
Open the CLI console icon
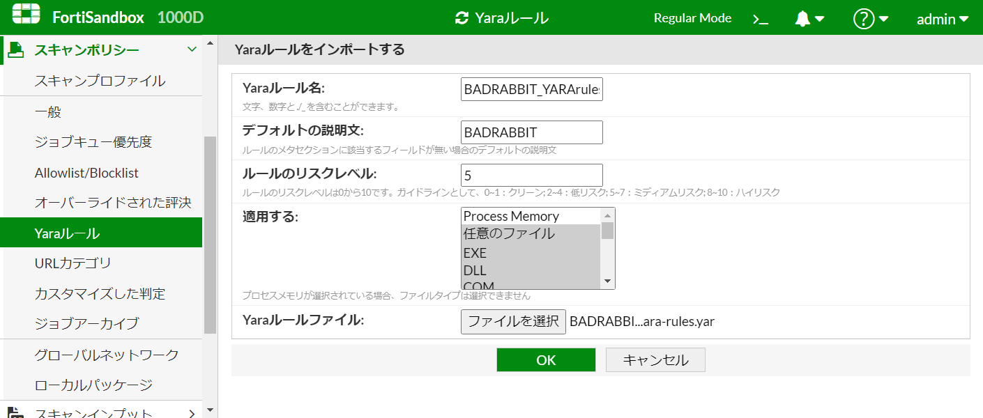761,19
